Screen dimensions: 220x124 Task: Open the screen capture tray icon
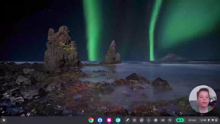[142, 120]
